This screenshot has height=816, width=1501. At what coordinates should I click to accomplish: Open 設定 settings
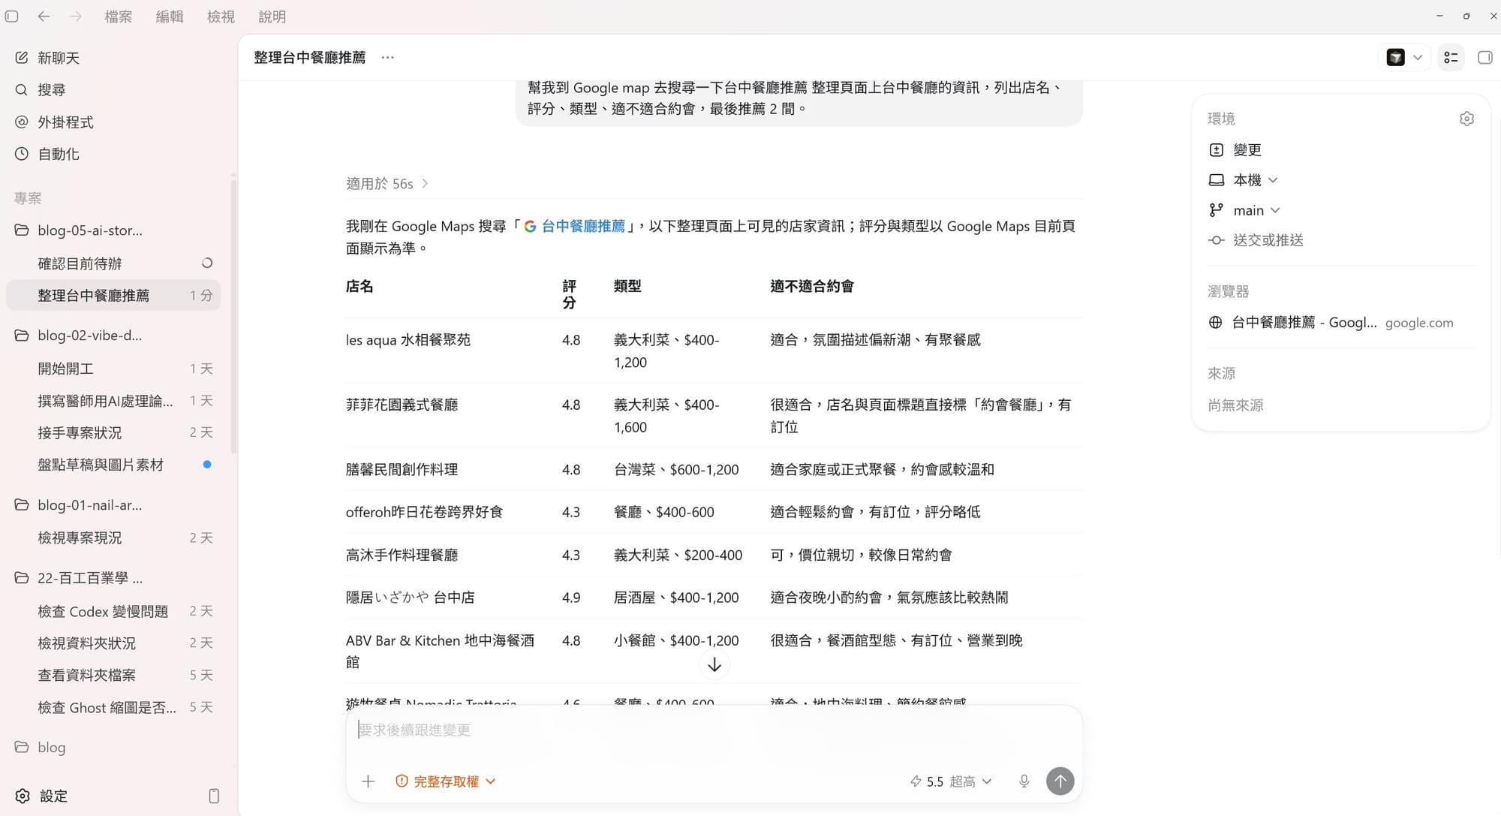(x=43, y=796)
